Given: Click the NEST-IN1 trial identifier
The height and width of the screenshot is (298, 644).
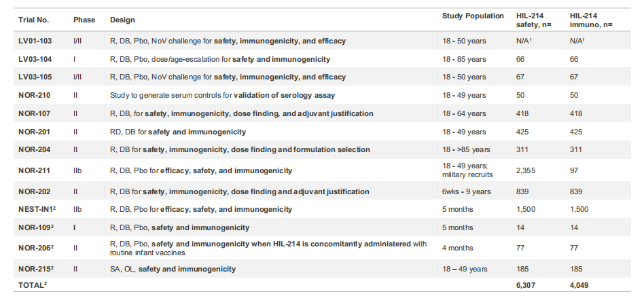Looking at the screenshot, I should (37, 209).
